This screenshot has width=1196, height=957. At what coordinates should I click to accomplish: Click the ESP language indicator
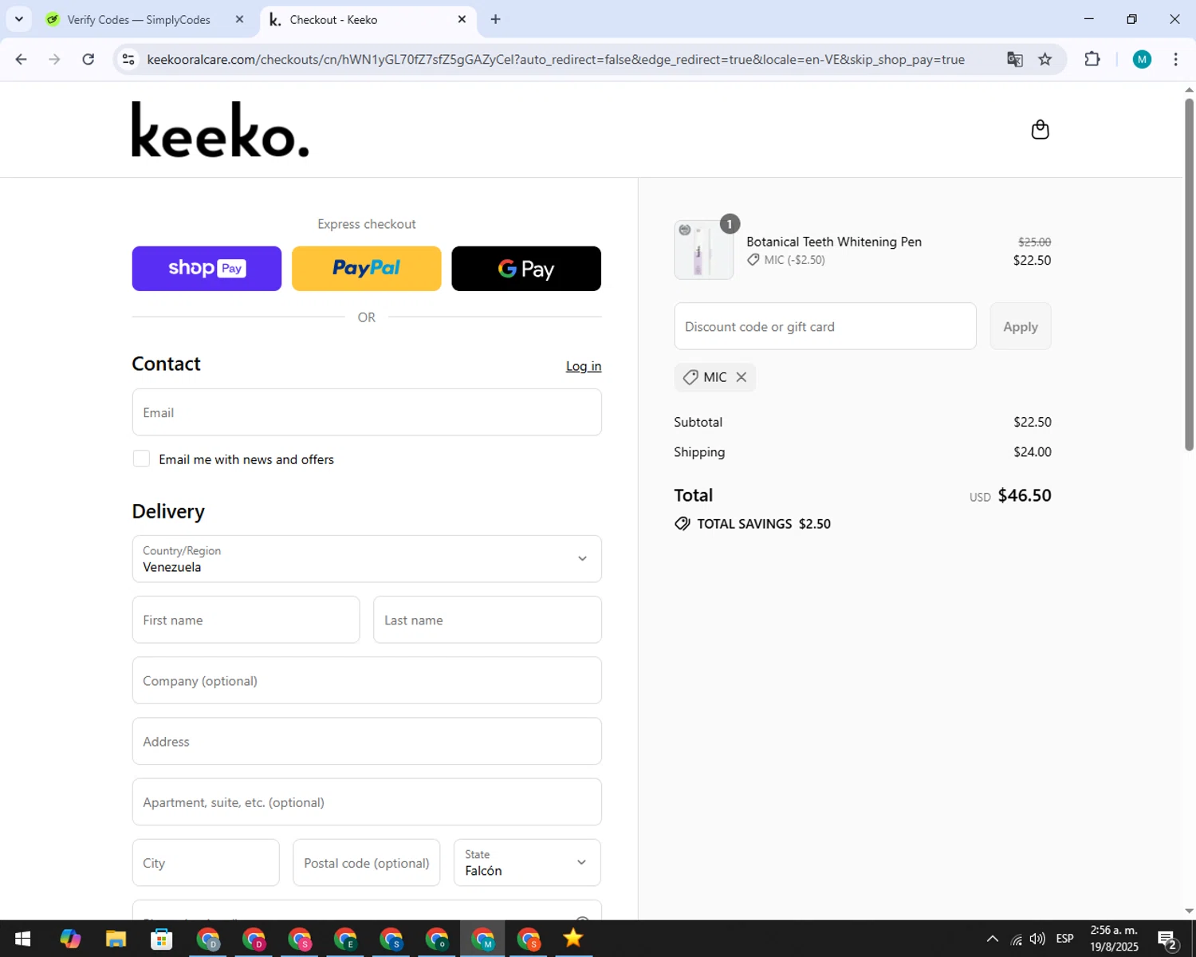pyautogui.click(x=1064, y=939)
